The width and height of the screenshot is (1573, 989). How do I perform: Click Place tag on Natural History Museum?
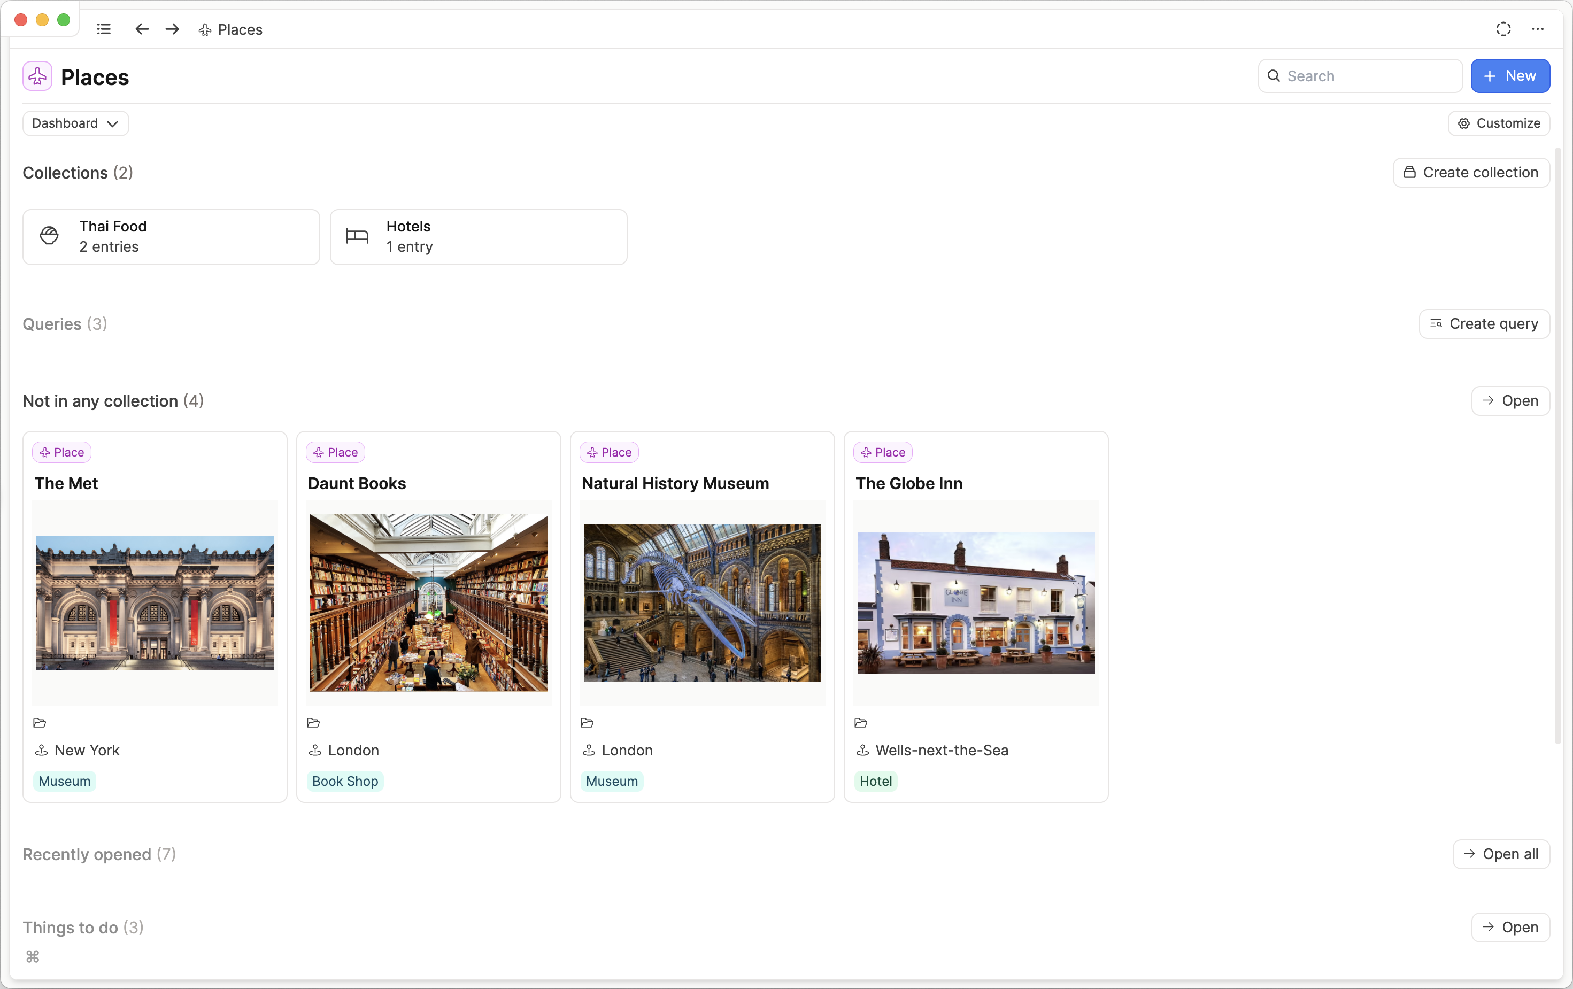click(610, 452)
